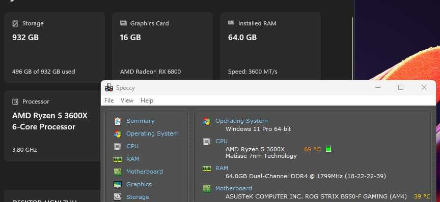Click the Motherboard heading in summary pane

point(233,188)
